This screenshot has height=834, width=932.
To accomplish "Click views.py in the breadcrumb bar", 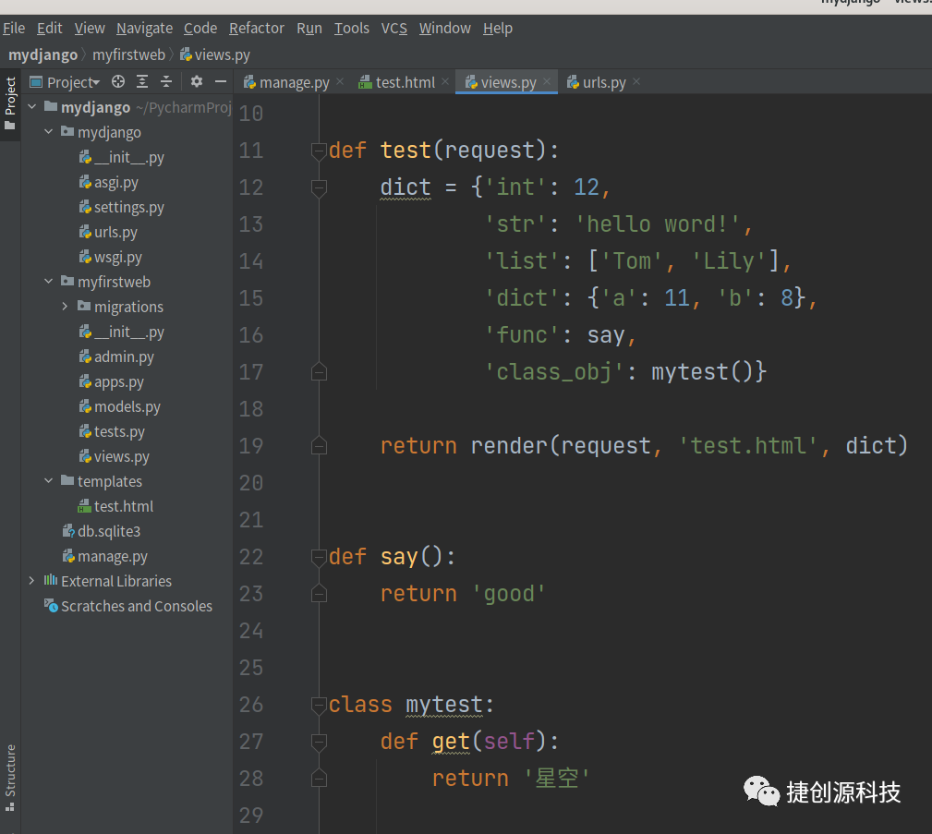I will click(215, 54).
